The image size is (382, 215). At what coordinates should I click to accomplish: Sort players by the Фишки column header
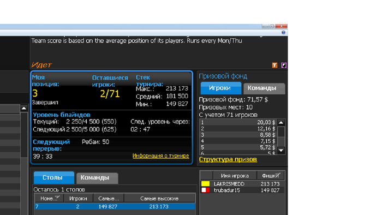[x=271, y=176]
